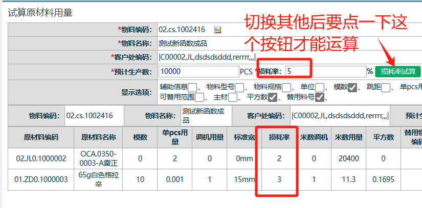Viewport: 422px width, 208px height.
Task: Click the 物料编码 field 02.cs.1002416 at top
Action: click(182, 30)
